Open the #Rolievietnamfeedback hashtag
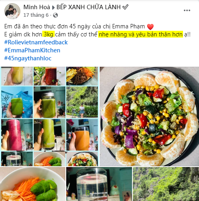The image size is (199, 201). tap(36, 42)
